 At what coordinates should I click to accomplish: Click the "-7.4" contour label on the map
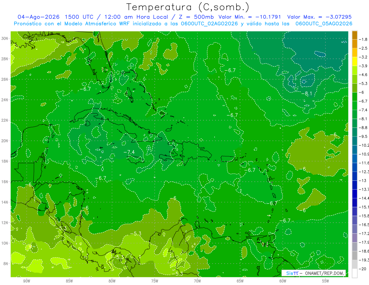[129, 152]
